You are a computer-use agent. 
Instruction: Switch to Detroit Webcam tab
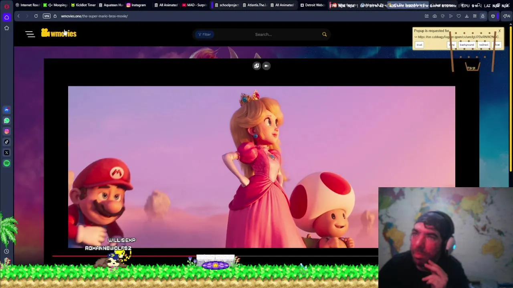[x=313, y=5]
